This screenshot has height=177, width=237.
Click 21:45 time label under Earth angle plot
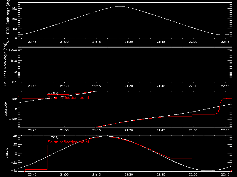(x=161, y=42)
